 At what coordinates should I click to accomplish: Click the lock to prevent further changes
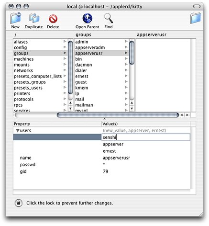[19, 203]
